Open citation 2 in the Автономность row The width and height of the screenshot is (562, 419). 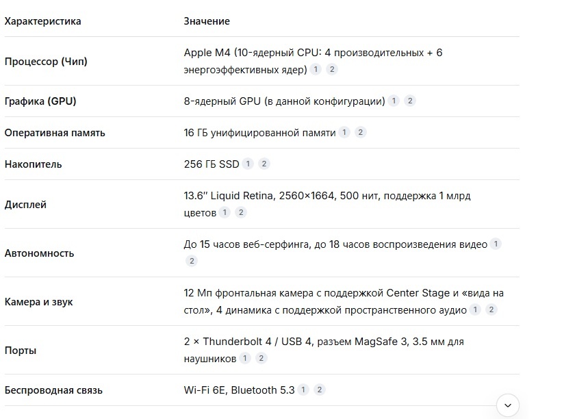coord(192,261)
